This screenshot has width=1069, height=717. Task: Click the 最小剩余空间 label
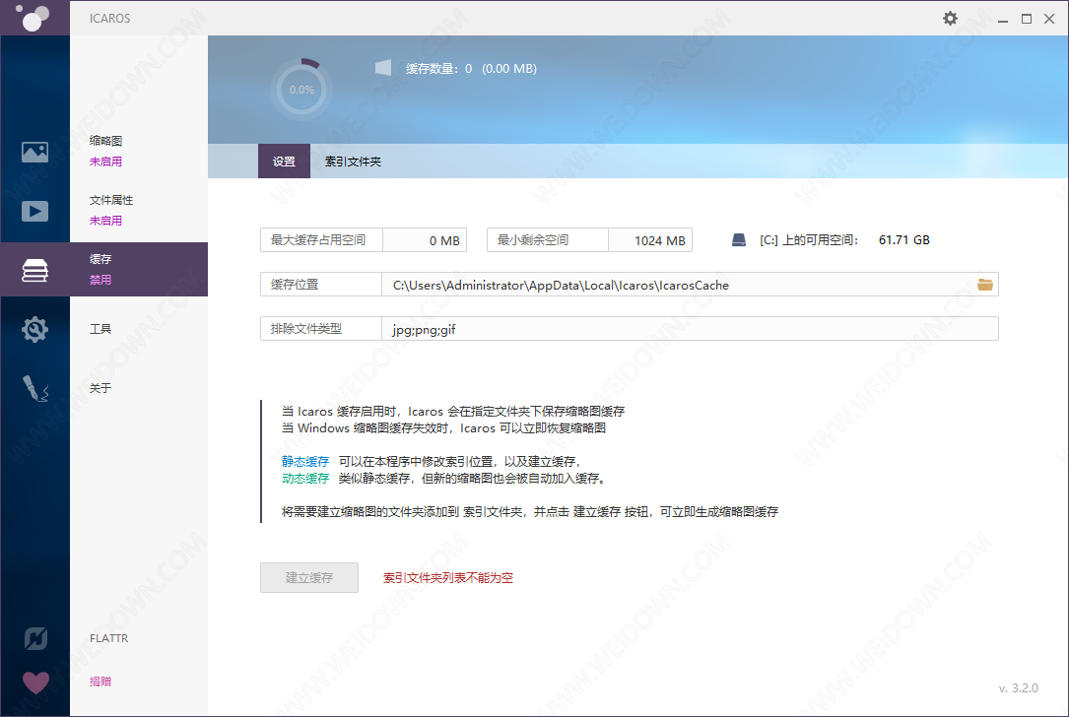532,240
